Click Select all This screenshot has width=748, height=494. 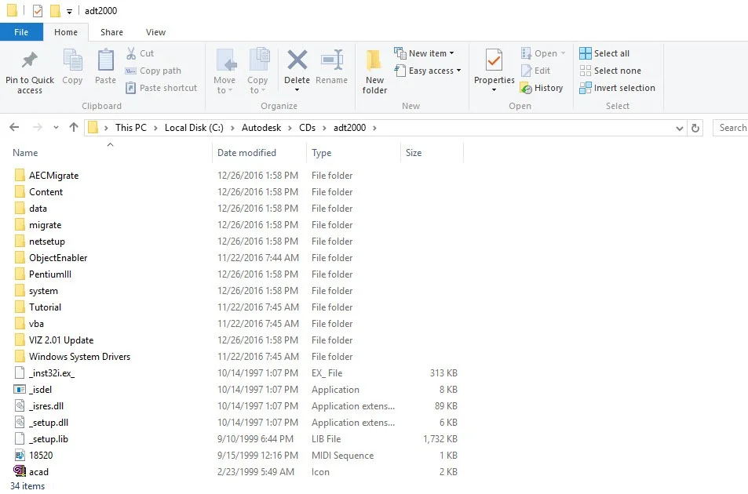[604, 53]
